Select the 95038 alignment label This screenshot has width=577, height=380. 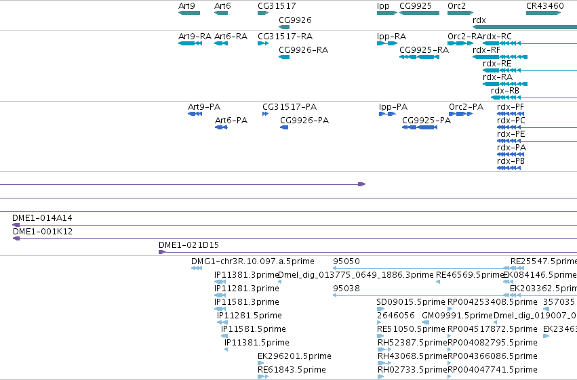pyautogui.click(x=346, y=289)
